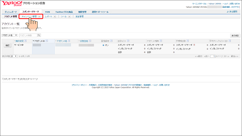The height and width of the screenshot is (136, 242).
Task: Sort table by アカウント名 column header
Action: 62,41
